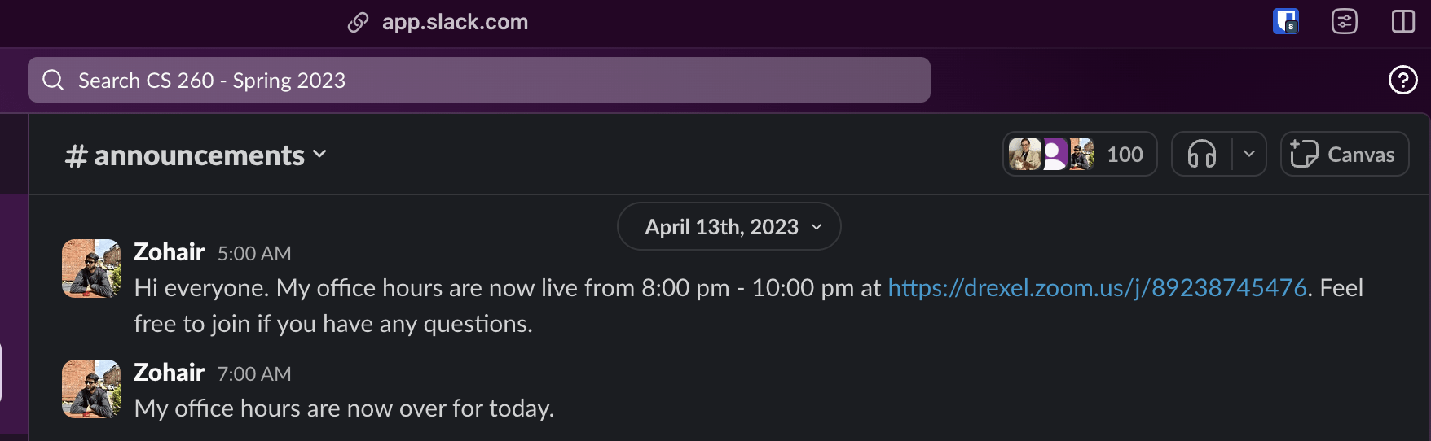
Task: View channel members showing 100 count
Action: point(1079,154)
